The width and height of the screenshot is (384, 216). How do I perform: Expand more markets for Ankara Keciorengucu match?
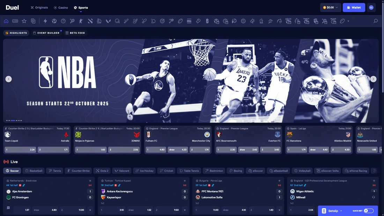[x=185, y=210]
